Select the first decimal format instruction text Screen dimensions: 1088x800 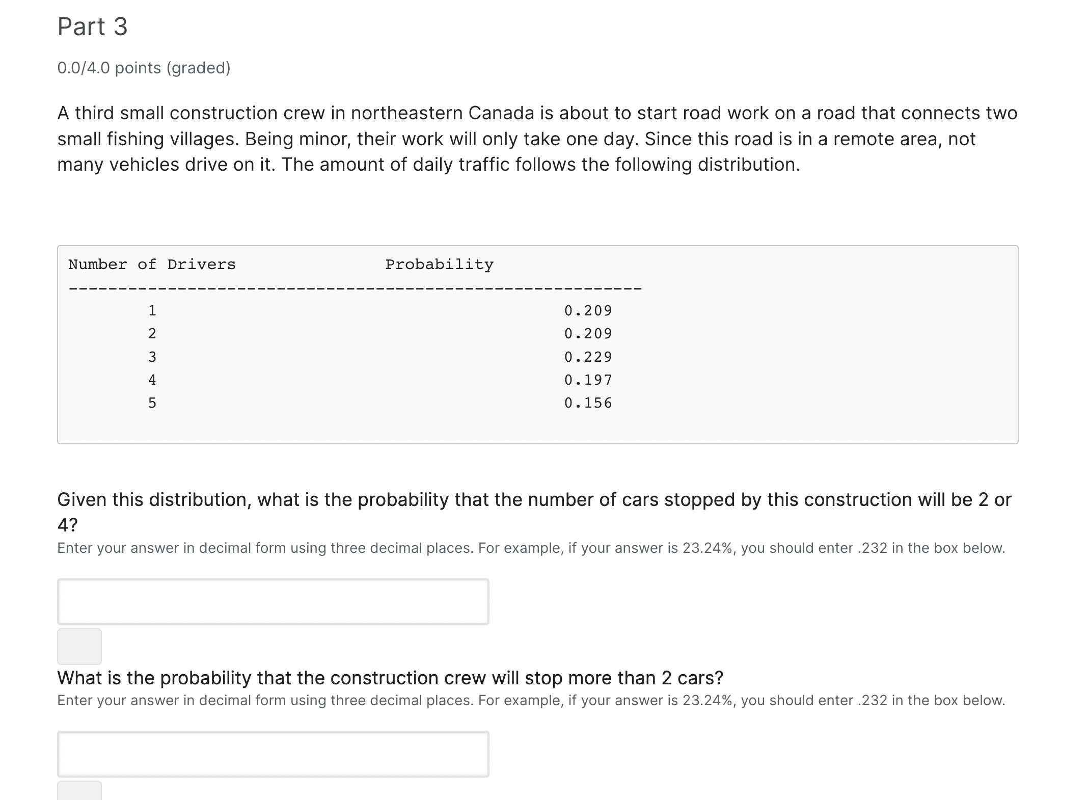(x=509, y=548)
